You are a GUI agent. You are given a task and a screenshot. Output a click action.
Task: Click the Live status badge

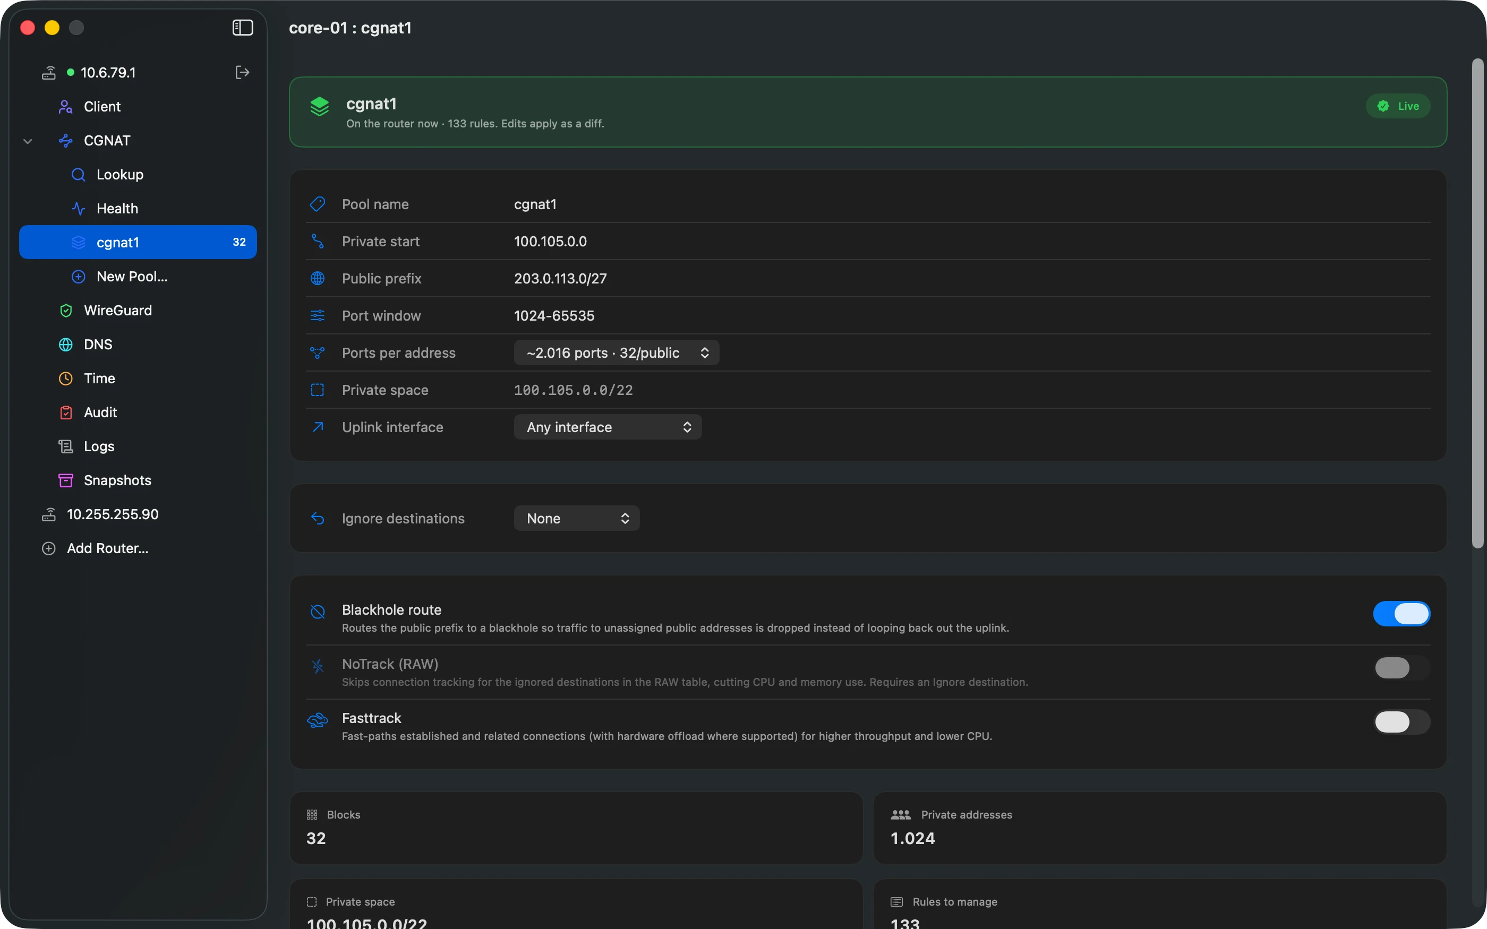coord(1398,106)
